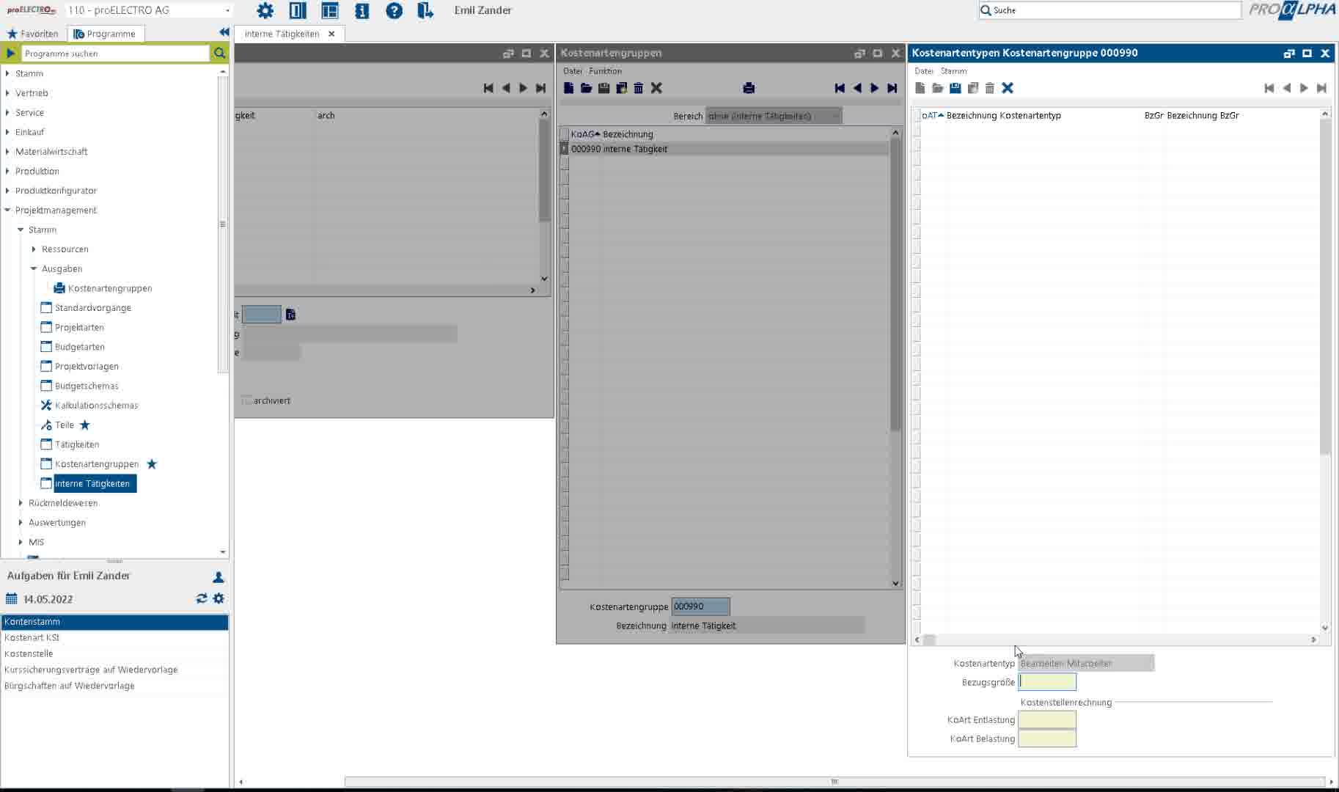Open Stamm menu in Kostenartentypen window

tap(953, 71)
